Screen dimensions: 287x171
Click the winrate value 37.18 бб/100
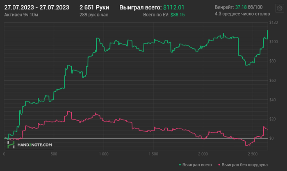pyautogui.click(x=249, y=7)
